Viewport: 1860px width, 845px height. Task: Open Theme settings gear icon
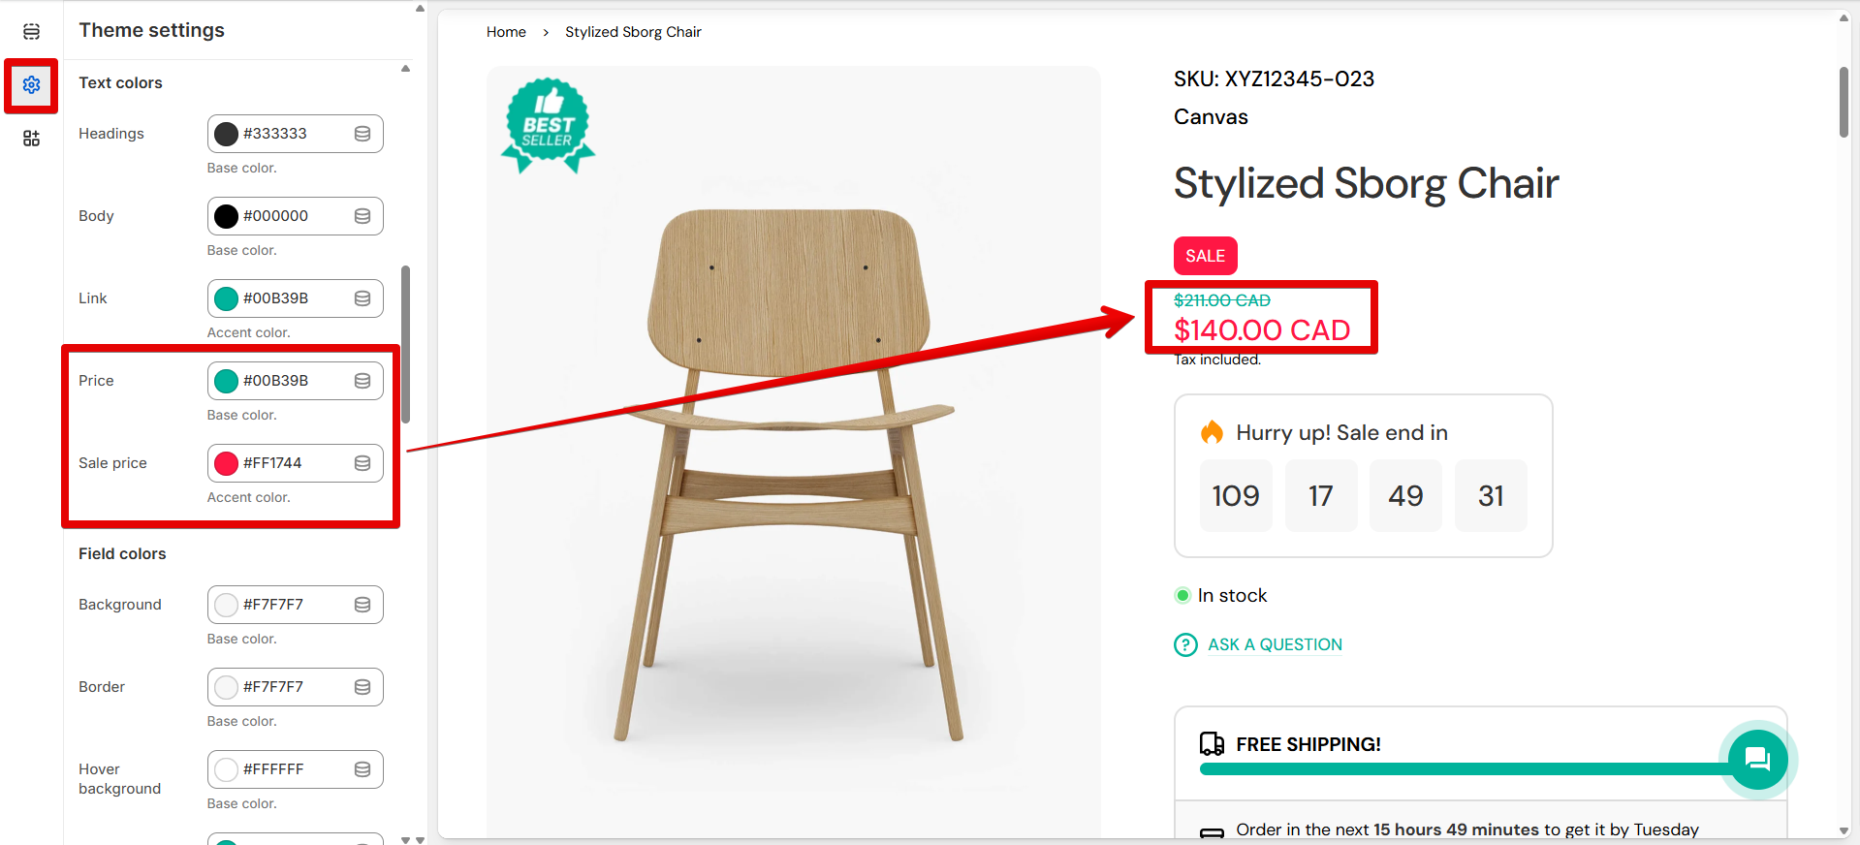(31, 85)
